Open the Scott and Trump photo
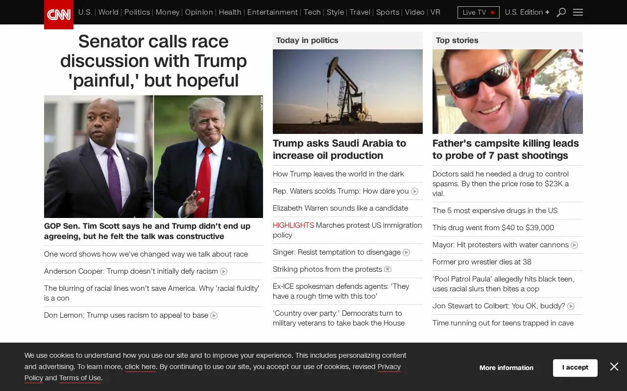 (153, 156)
